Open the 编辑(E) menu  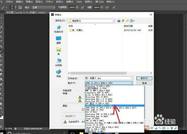click(20, 2)
